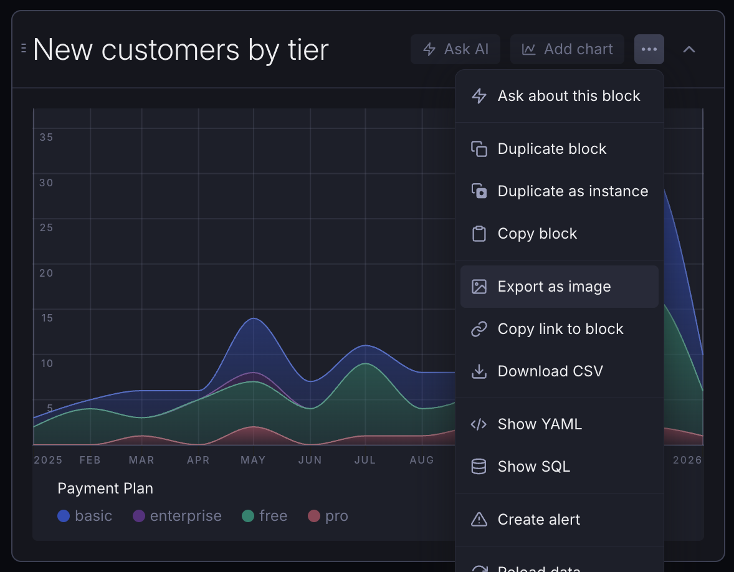Screen dimensions: 734x572
Task: Select Download CSV menu entry
Action: point(550,371)
